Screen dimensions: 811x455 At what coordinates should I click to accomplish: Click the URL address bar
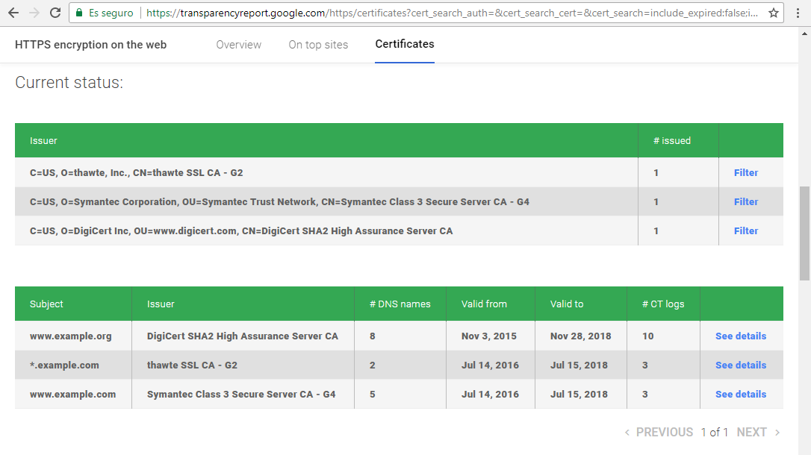(x=452, y=13)
